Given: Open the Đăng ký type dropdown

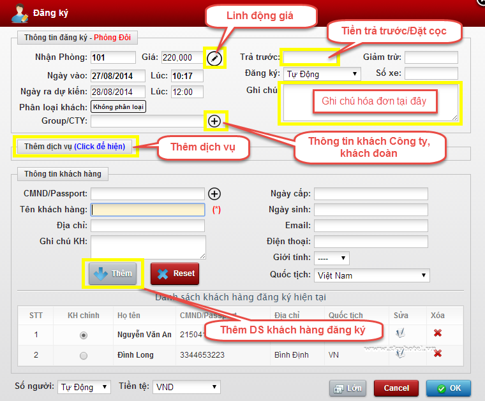Looking at the screenshot, I should [321, 74].
